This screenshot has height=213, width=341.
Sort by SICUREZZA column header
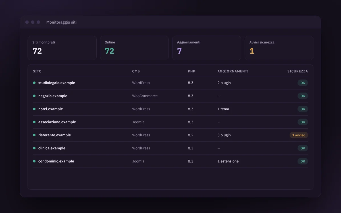[298, 71]
